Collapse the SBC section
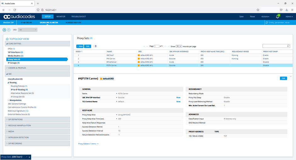This screenshot has height=160, width=296. (x=37, y=74)
